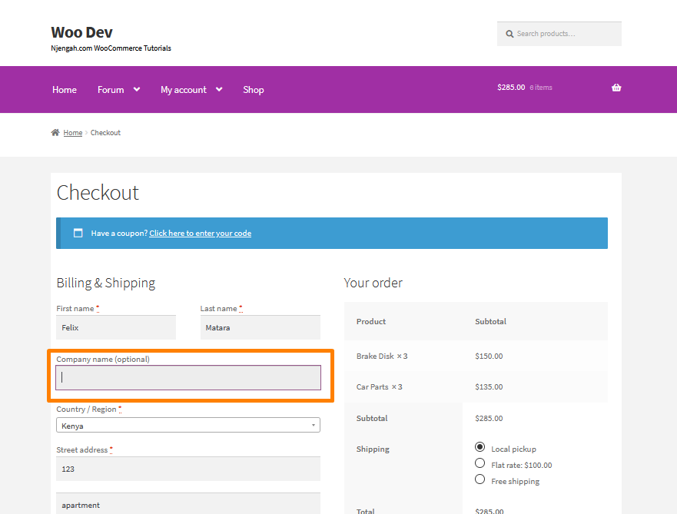
Task: Click the Street address label
Action: (82, 449)
